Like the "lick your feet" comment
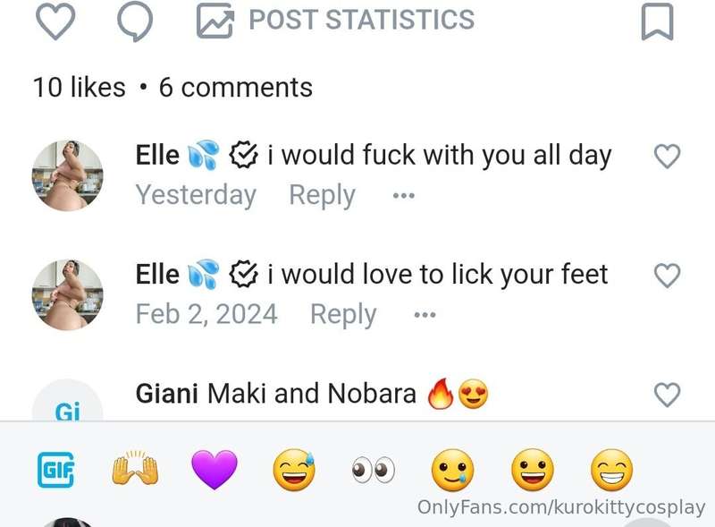 (667, 276)
